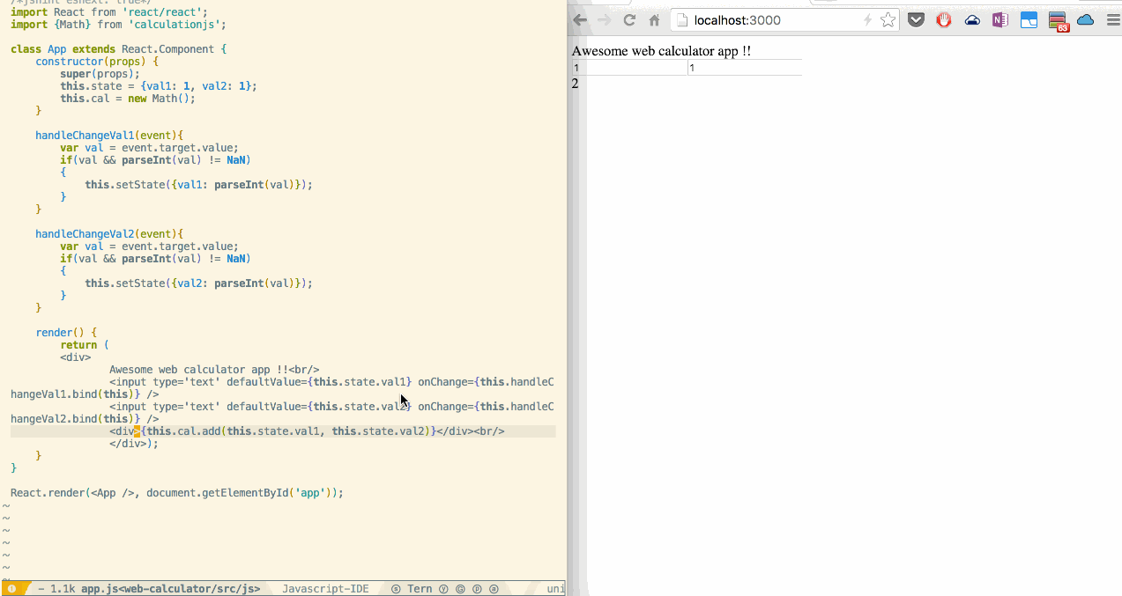This screenshot has height=596, width=1122.
Task: Click circled s minor-mode icon
Action: [396, 589]
